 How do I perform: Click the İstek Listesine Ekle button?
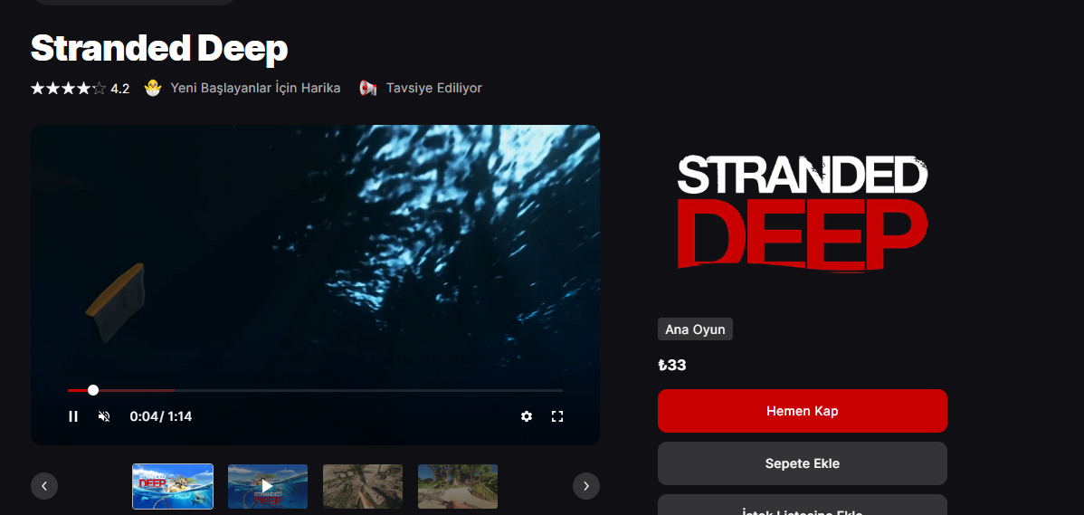click(x=802, y=506)
